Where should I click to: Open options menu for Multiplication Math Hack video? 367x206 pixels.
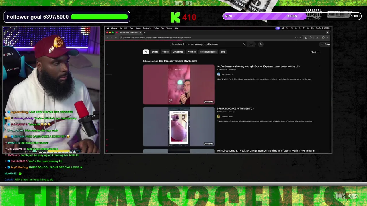(319, 150)
